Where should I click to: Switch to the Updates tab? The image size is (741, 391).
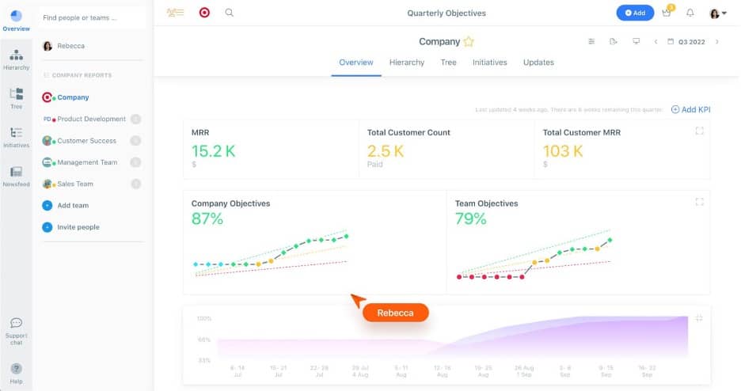(538, 63)
